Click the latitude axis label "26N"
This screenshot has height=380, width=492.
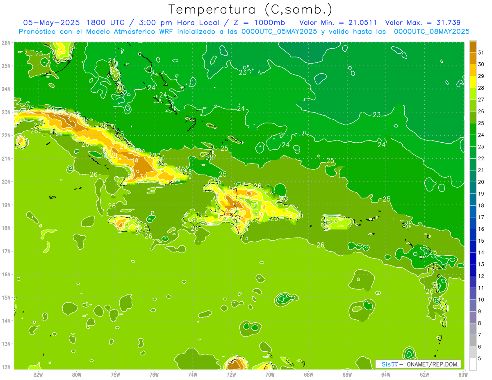6,43
